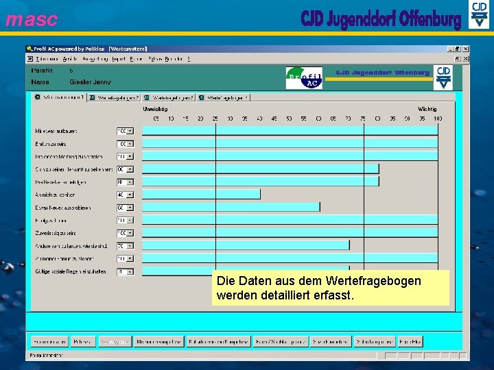Switch to the Wertefragebogen 4 tab
The image size is (494, 370).
pyautogui.click(x=224, y=98)
